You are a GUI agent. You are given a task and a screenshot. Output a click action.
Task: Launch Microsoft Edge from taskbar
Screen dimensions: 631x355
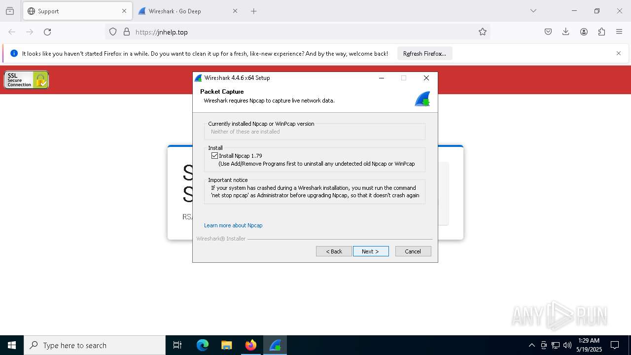tap(203, 345)
